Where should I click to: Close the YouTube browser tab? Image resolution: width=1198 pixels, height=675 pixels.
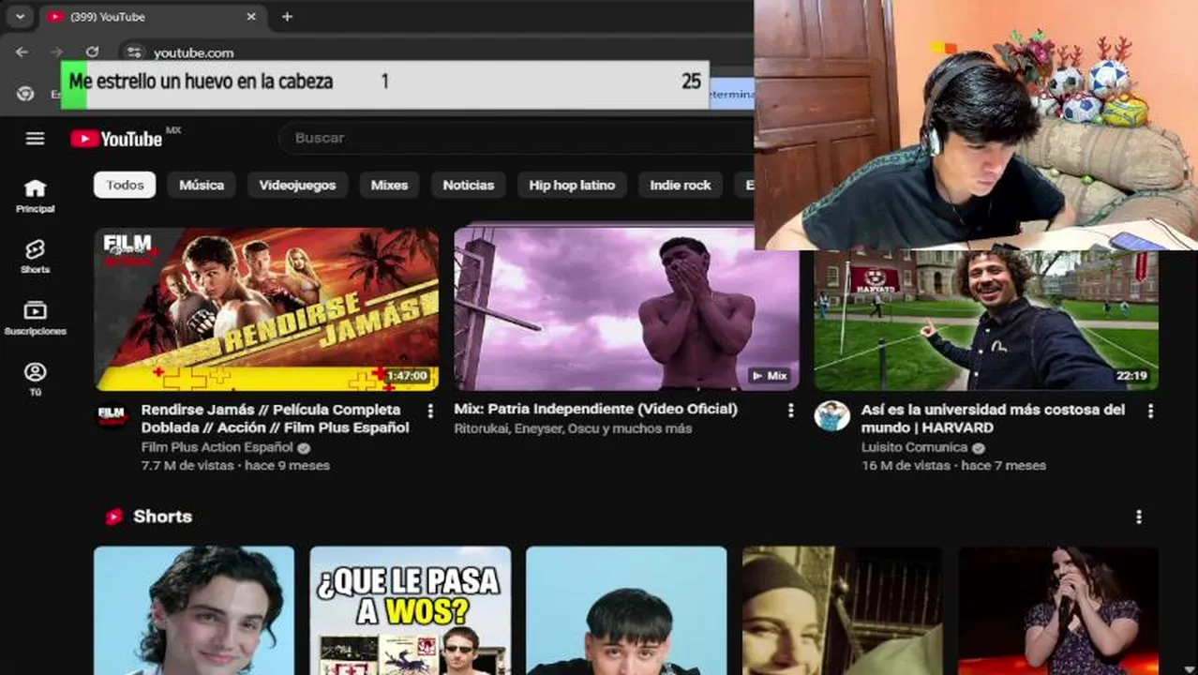tap(251, 17)
